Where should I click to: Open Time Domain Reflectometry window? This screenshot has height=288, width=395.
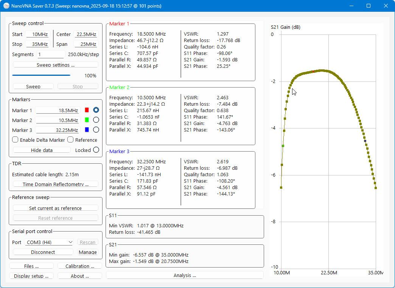[55, 184]
